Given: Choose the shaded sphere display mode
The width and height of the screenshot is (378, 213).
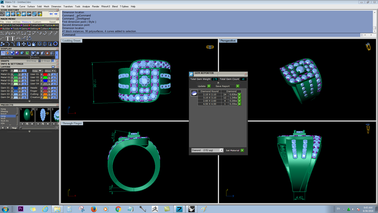Looking at the screenshot, I should pos(12,53).
